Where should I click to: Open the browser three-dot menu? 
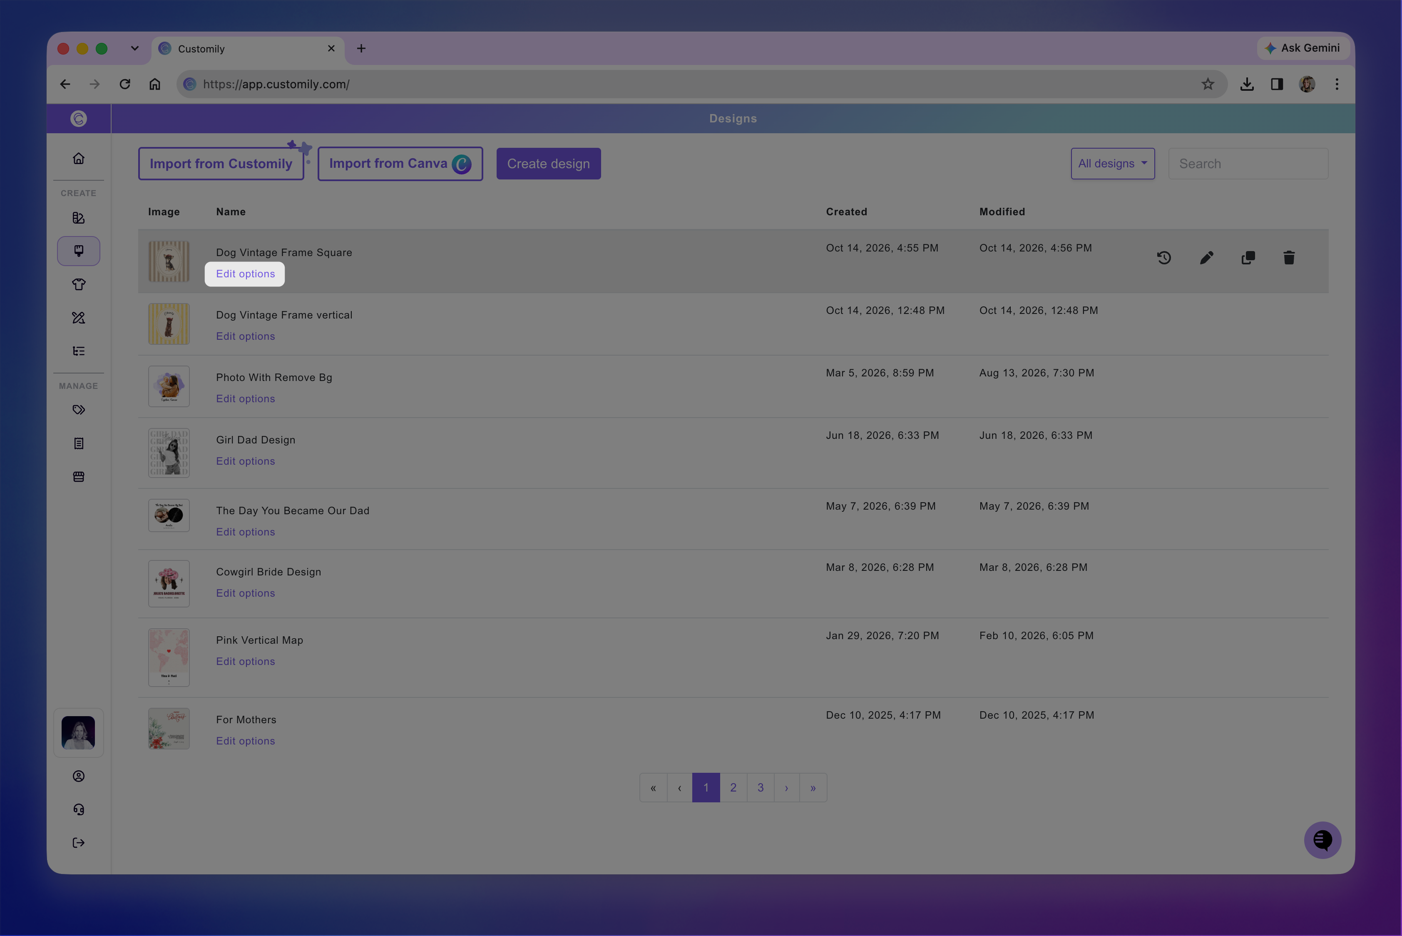pos(1337,84)
